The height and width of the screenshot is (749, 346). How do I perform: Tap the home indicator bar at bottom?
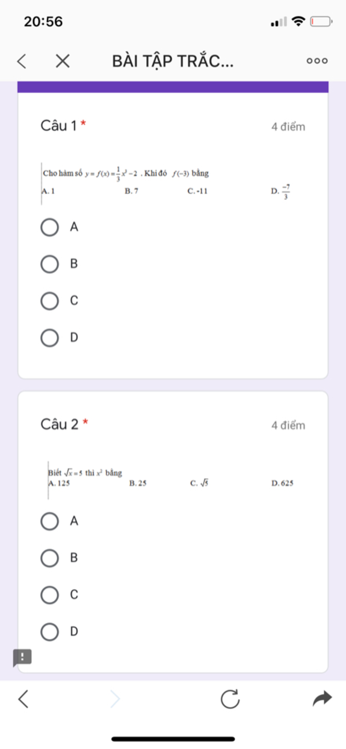coord(173,739)
